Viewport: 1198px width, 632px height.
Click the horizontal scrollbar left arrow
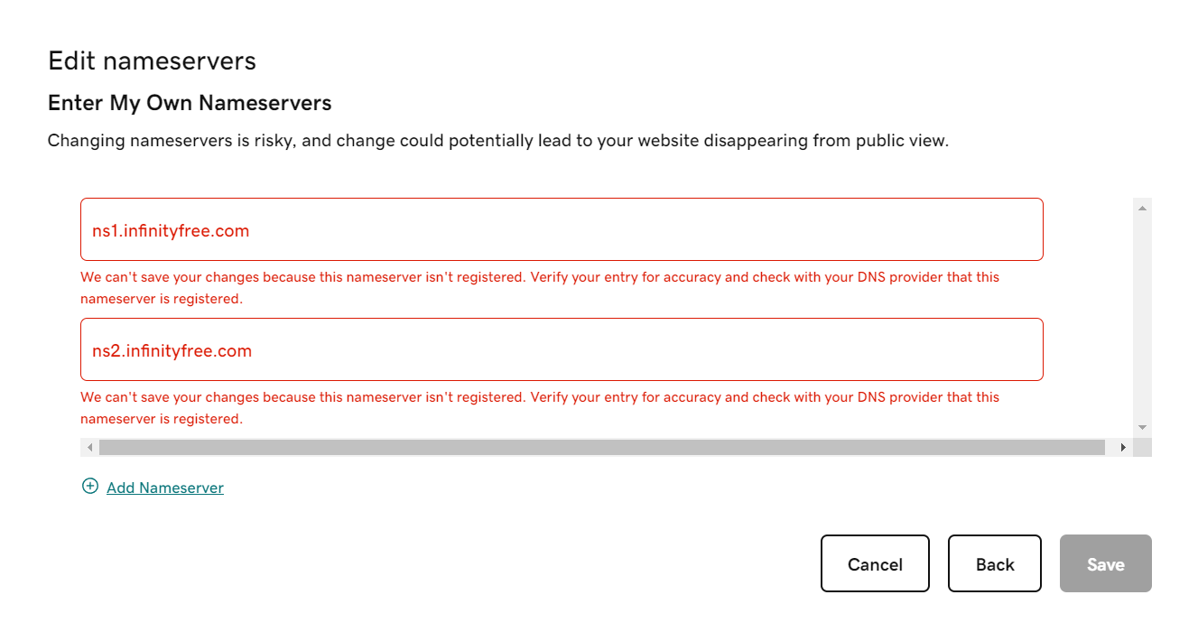tap(90, 448)
